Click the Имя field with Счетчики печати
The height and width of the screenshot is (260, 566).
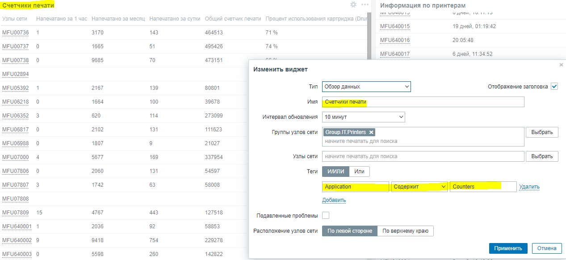pos(423,102)
